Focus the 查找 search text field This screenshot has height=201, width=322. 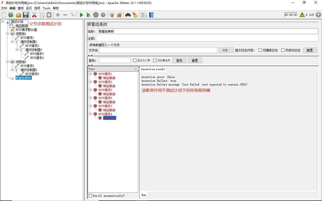pos(115,61)
